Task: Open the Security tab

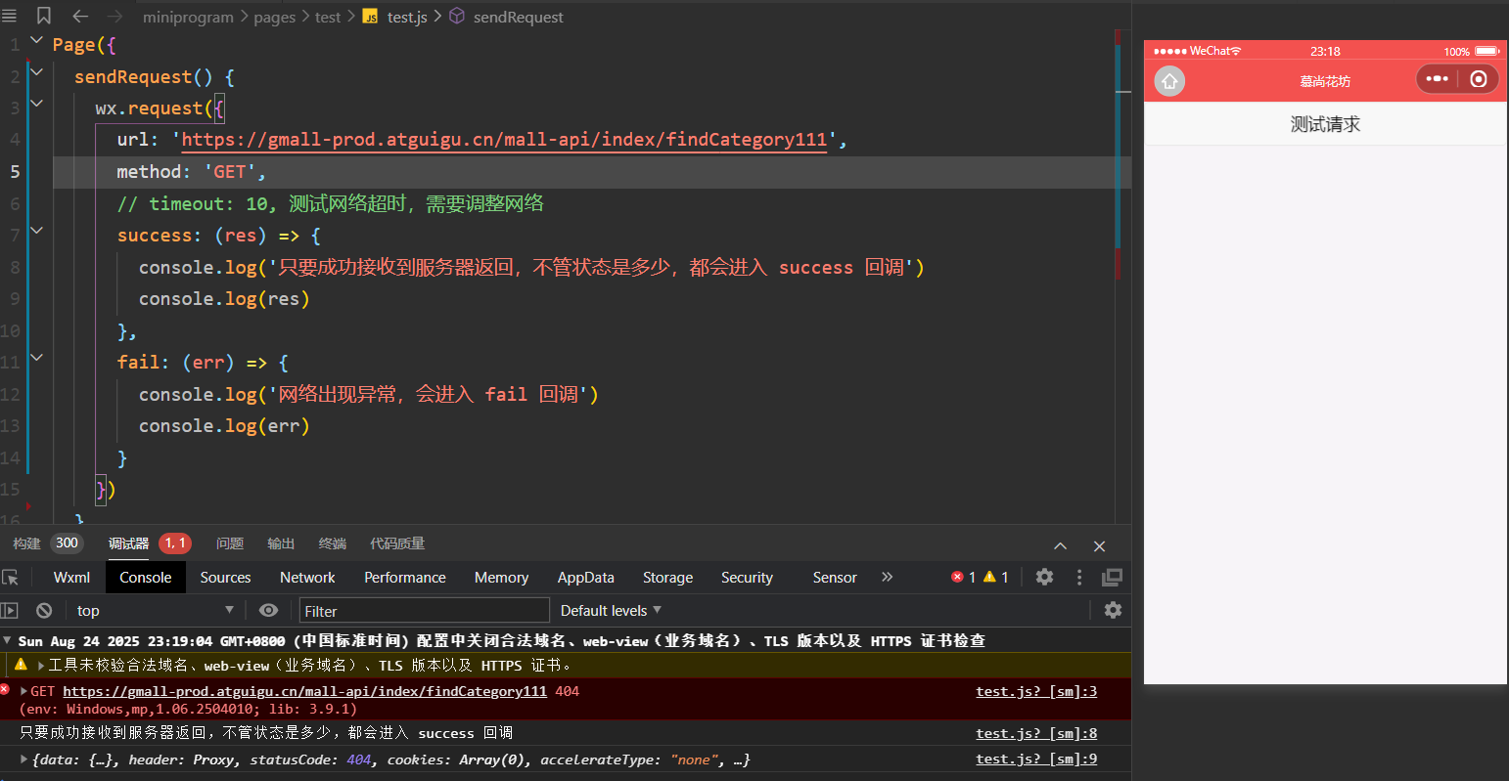Action: (x=747, y=578)
